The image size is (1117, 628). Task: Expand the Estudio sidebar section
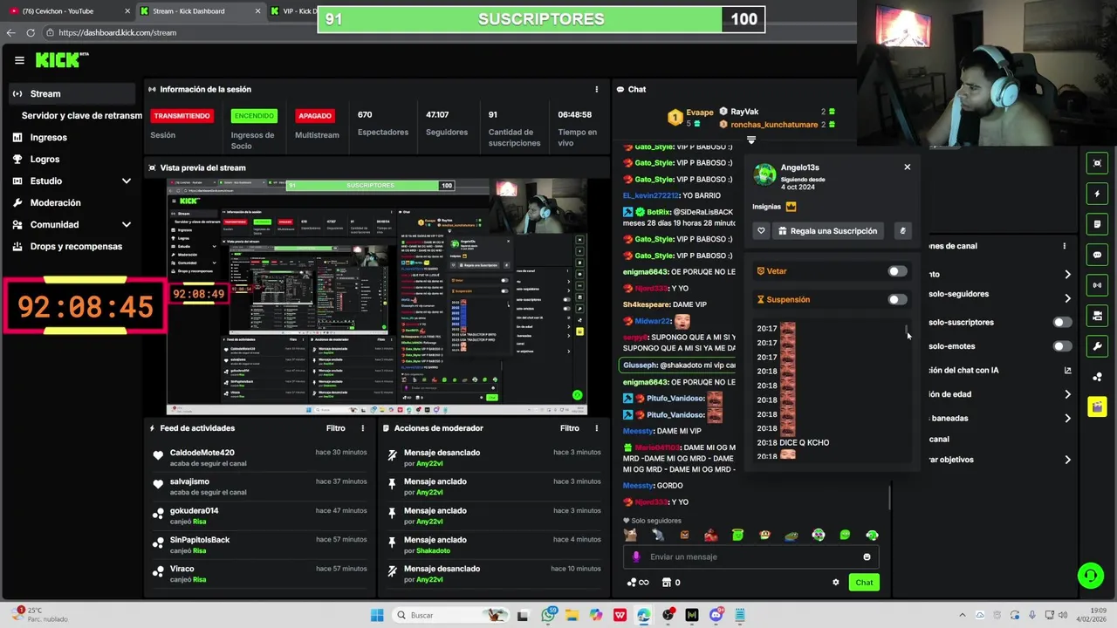click(127, 181)
